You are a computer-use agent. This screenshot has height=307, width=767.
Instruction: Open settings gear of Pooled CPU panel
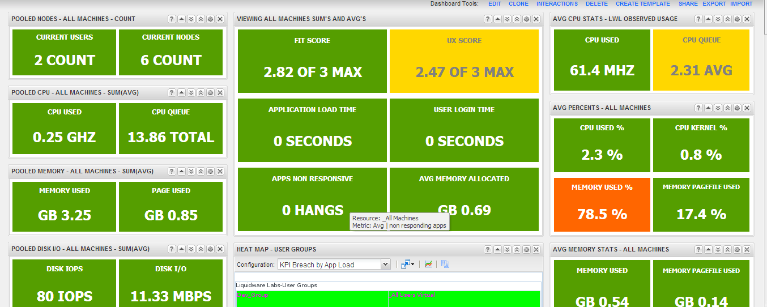210,92
